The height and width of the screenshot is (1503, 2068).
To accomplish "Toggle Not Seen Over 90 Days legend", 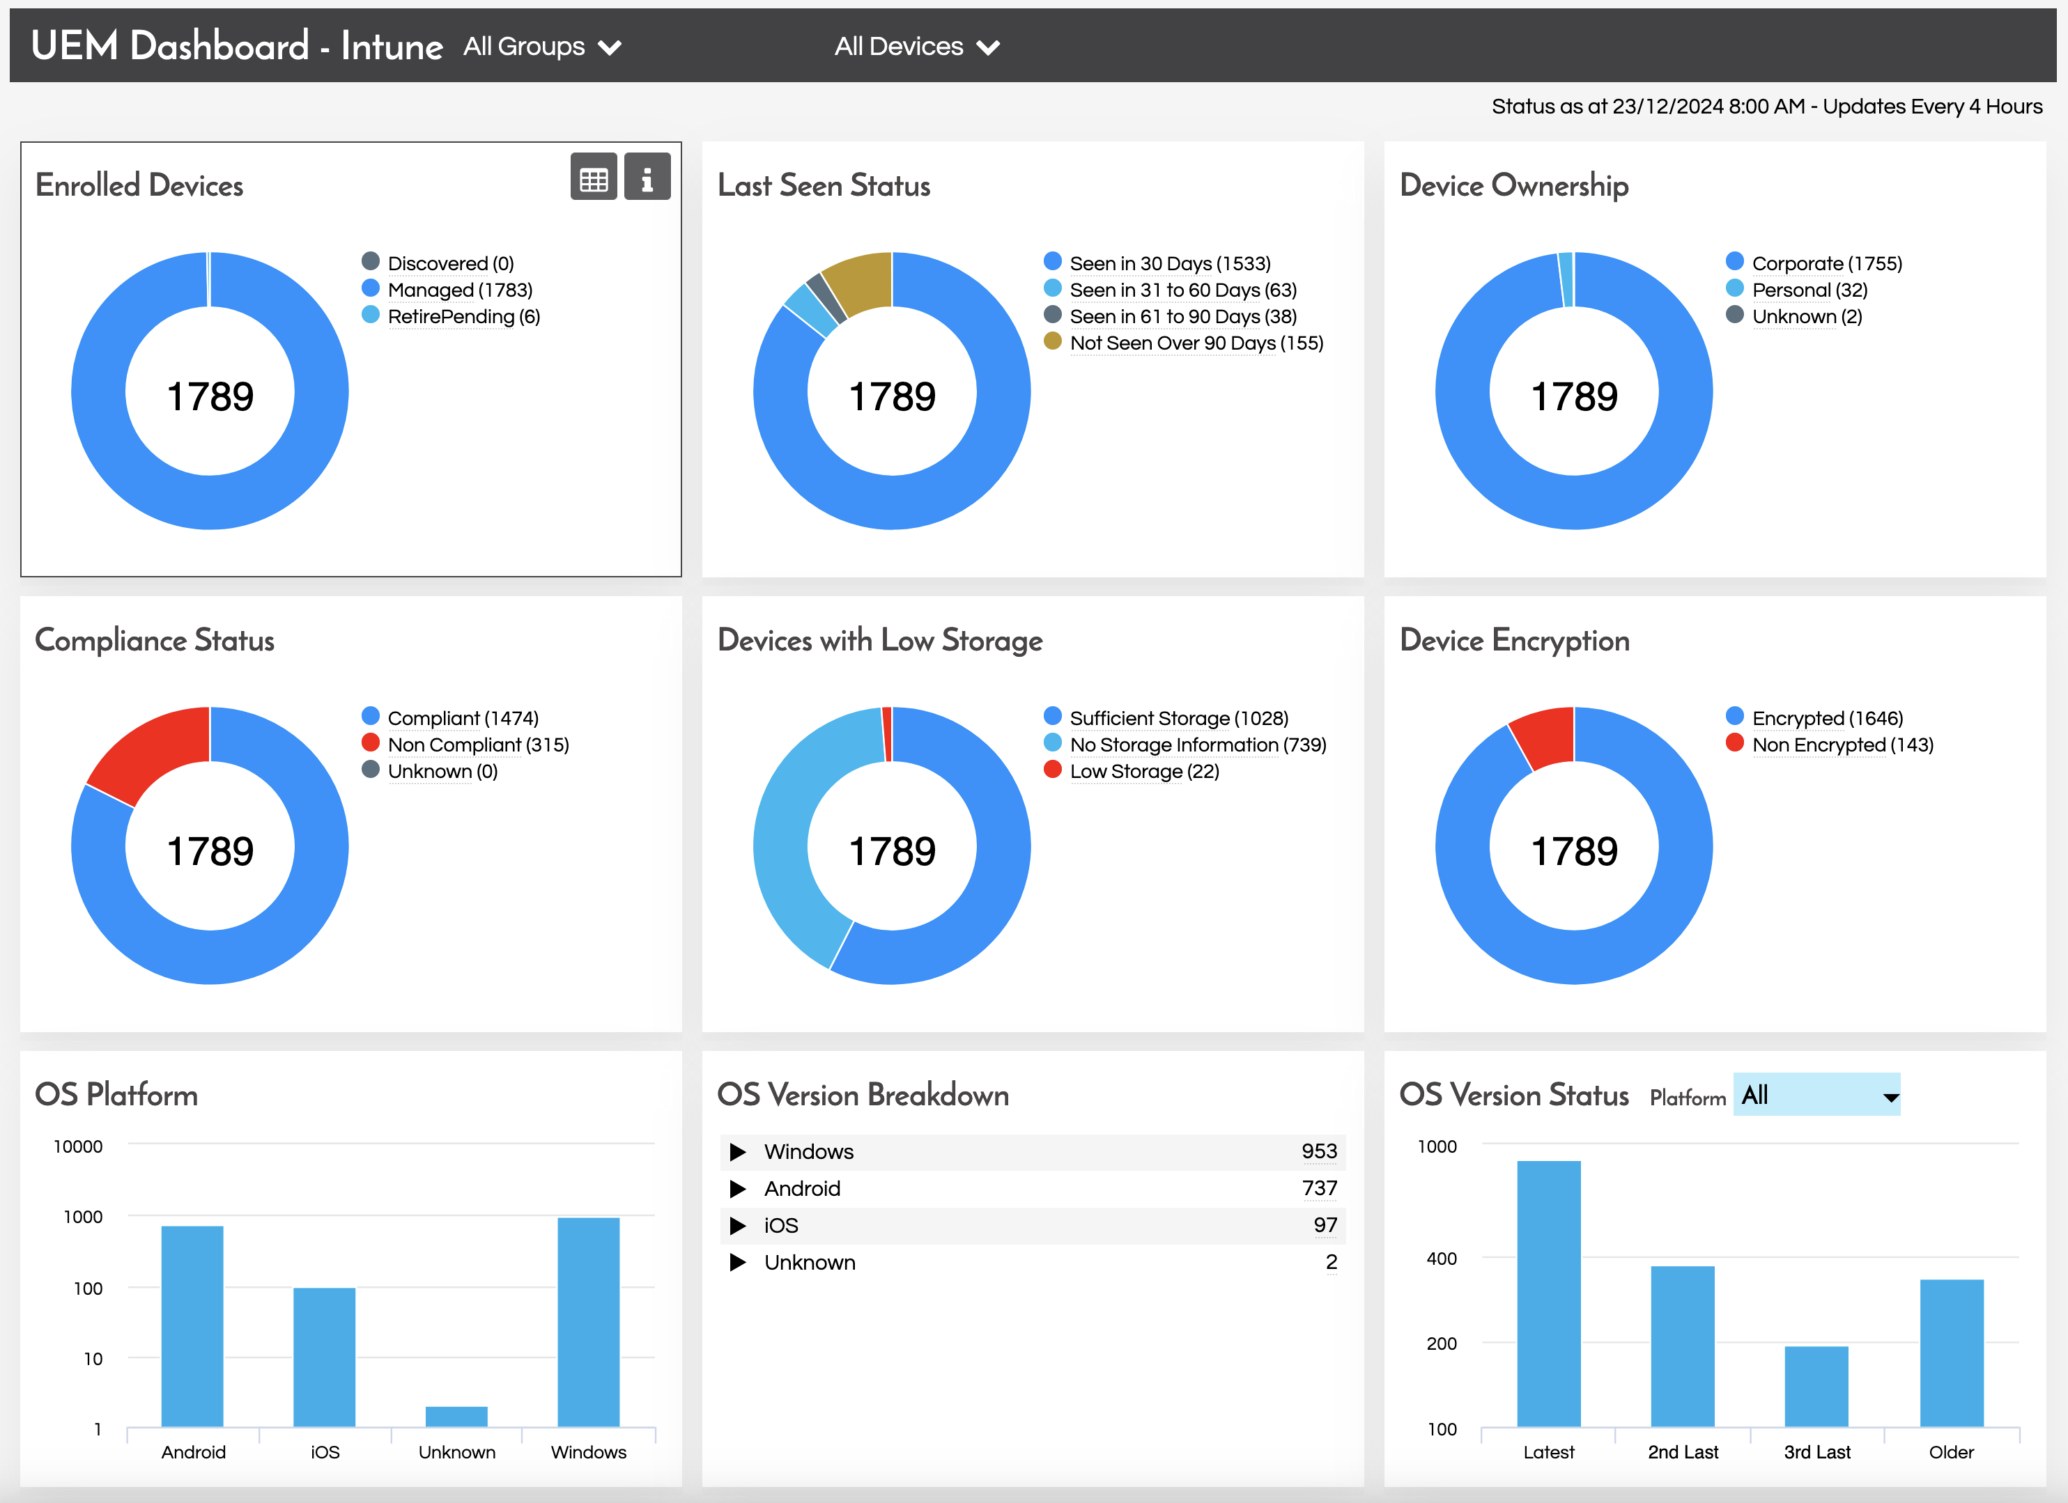I will tap(1184, 343).
